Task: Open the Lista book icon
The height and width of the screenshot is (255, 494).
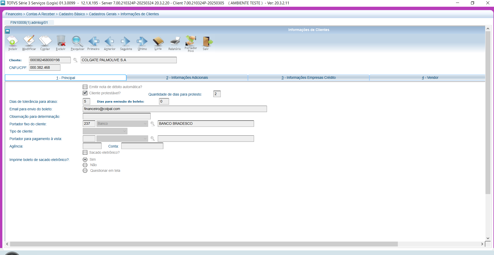Action: 158,43
